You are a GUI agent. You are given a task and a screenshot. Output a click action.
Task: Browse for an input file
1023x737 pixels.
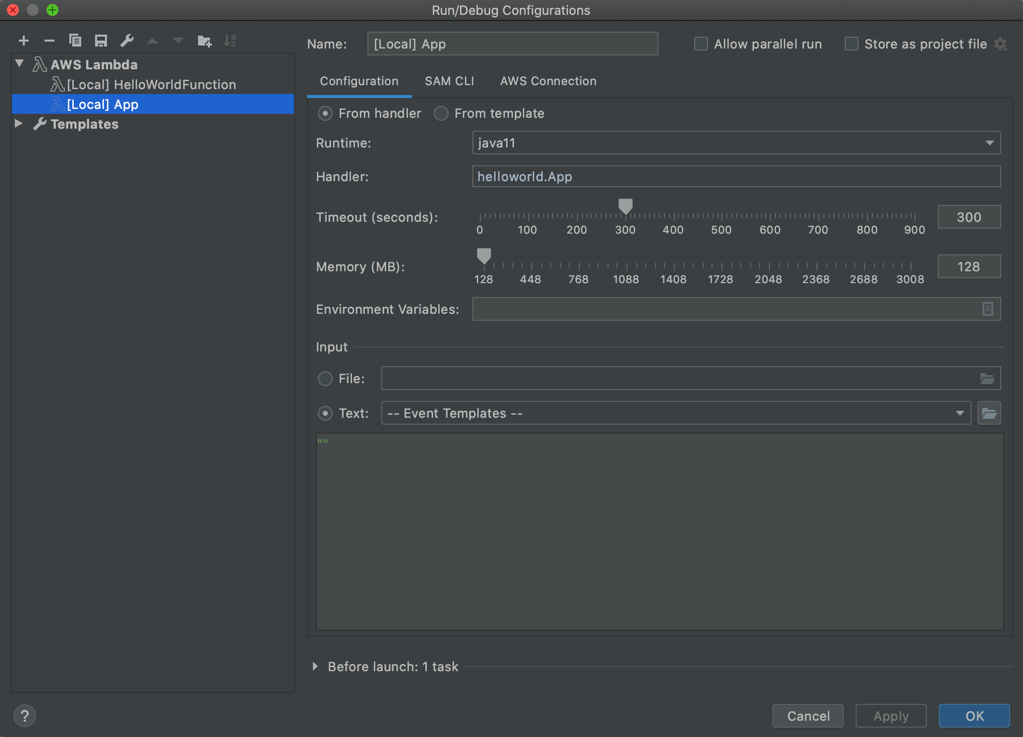tap(988, 378)
